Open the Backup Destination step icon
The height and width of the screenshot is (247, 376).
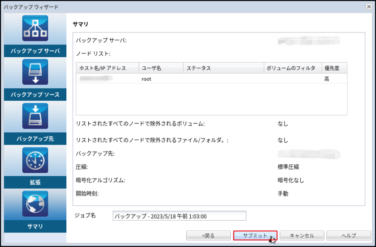pos(35,116)
